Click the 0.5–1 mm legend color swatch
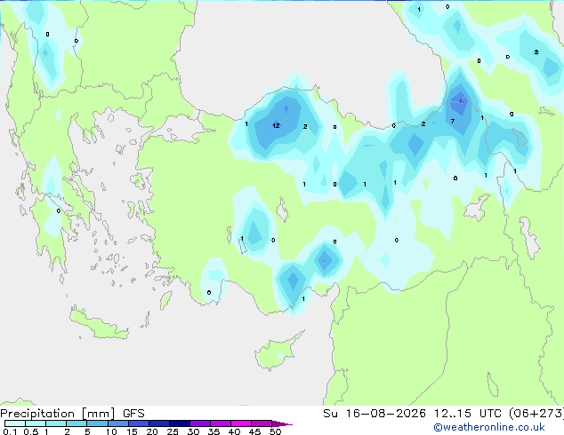Screen dimensions: 564x435 click(x=36, y=423)
